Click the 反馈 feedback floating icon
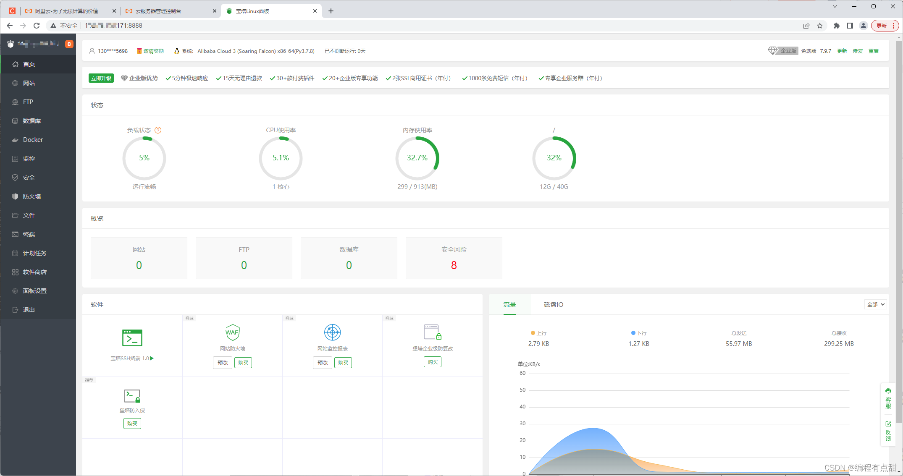This screenshot has width=903, height=476. pos(888,431)
